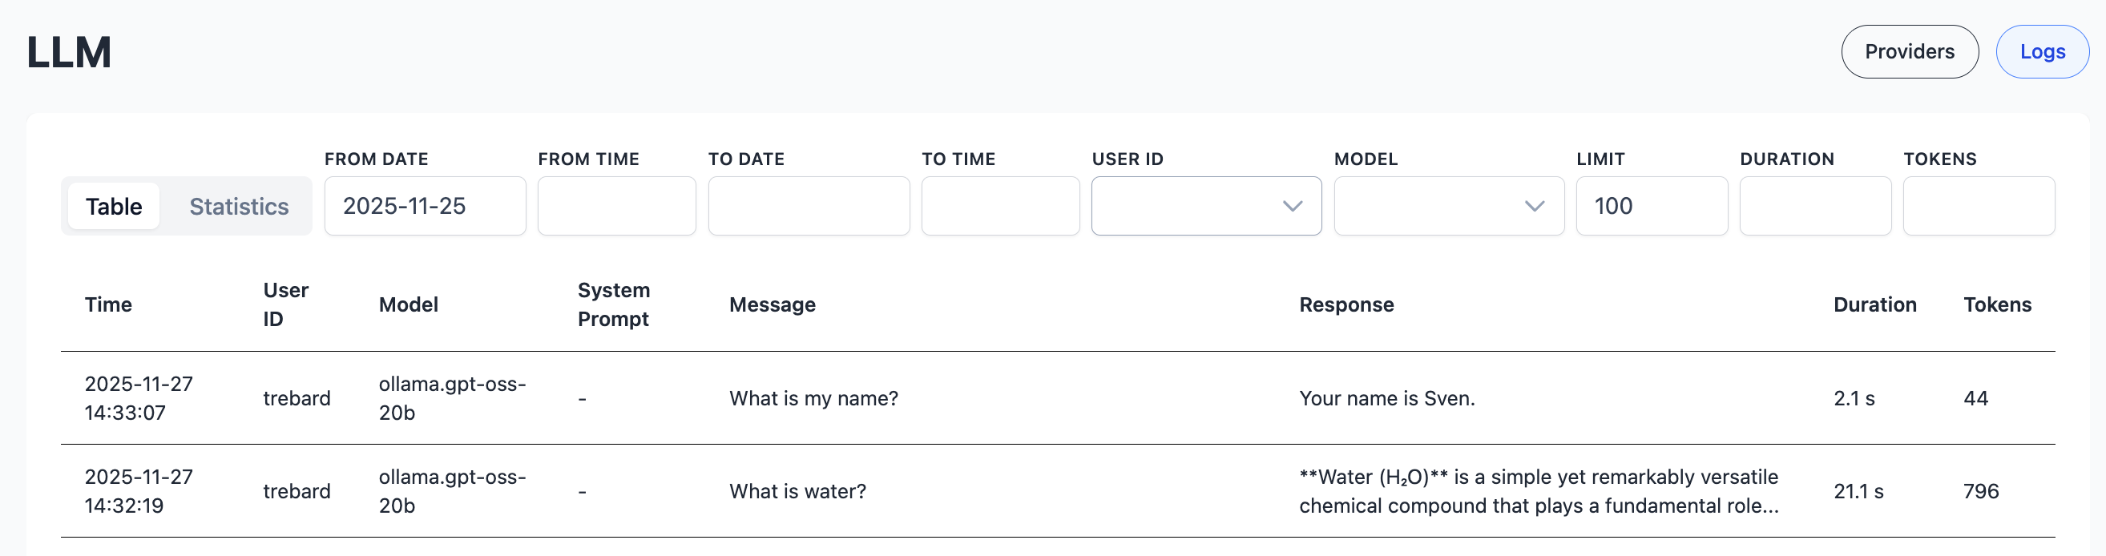Image resolution: width=2106 pixels, height=556 pixels.
Task: Click the Logs button
Action: (2041, 51)
